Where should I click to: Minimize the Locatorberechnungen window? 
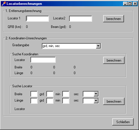click(125, 4)
